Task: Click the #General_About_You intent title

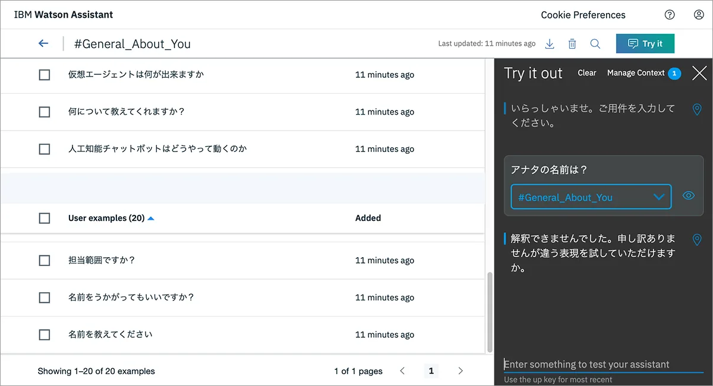Action: point(132,44)
